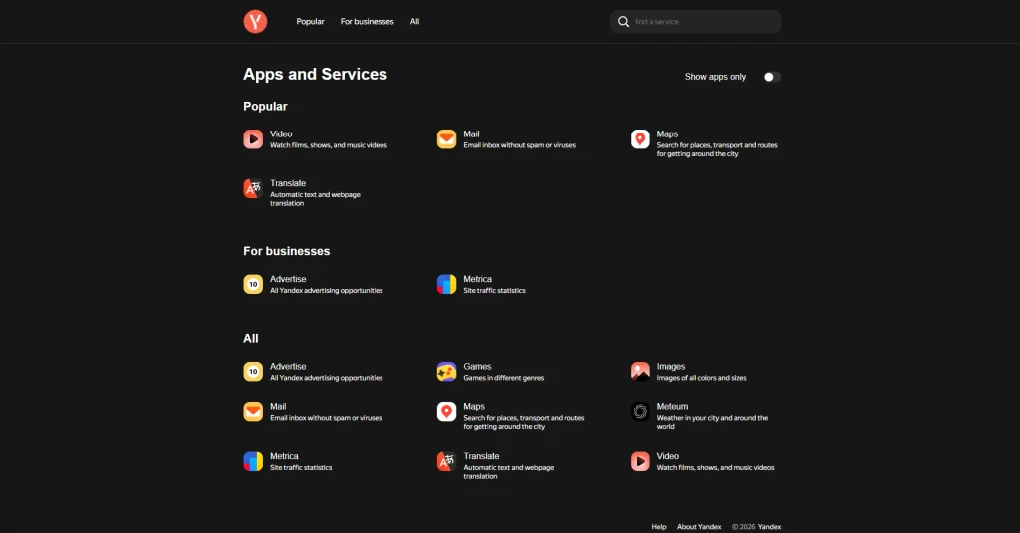Click 'Images of all colors and sizes' text

coord(702,378)
